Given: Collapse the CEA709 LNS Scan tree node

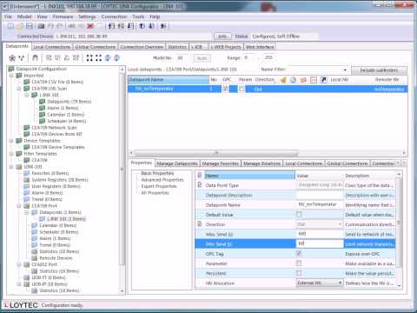Looking at the screenshot, I should [x=19, y=89].
